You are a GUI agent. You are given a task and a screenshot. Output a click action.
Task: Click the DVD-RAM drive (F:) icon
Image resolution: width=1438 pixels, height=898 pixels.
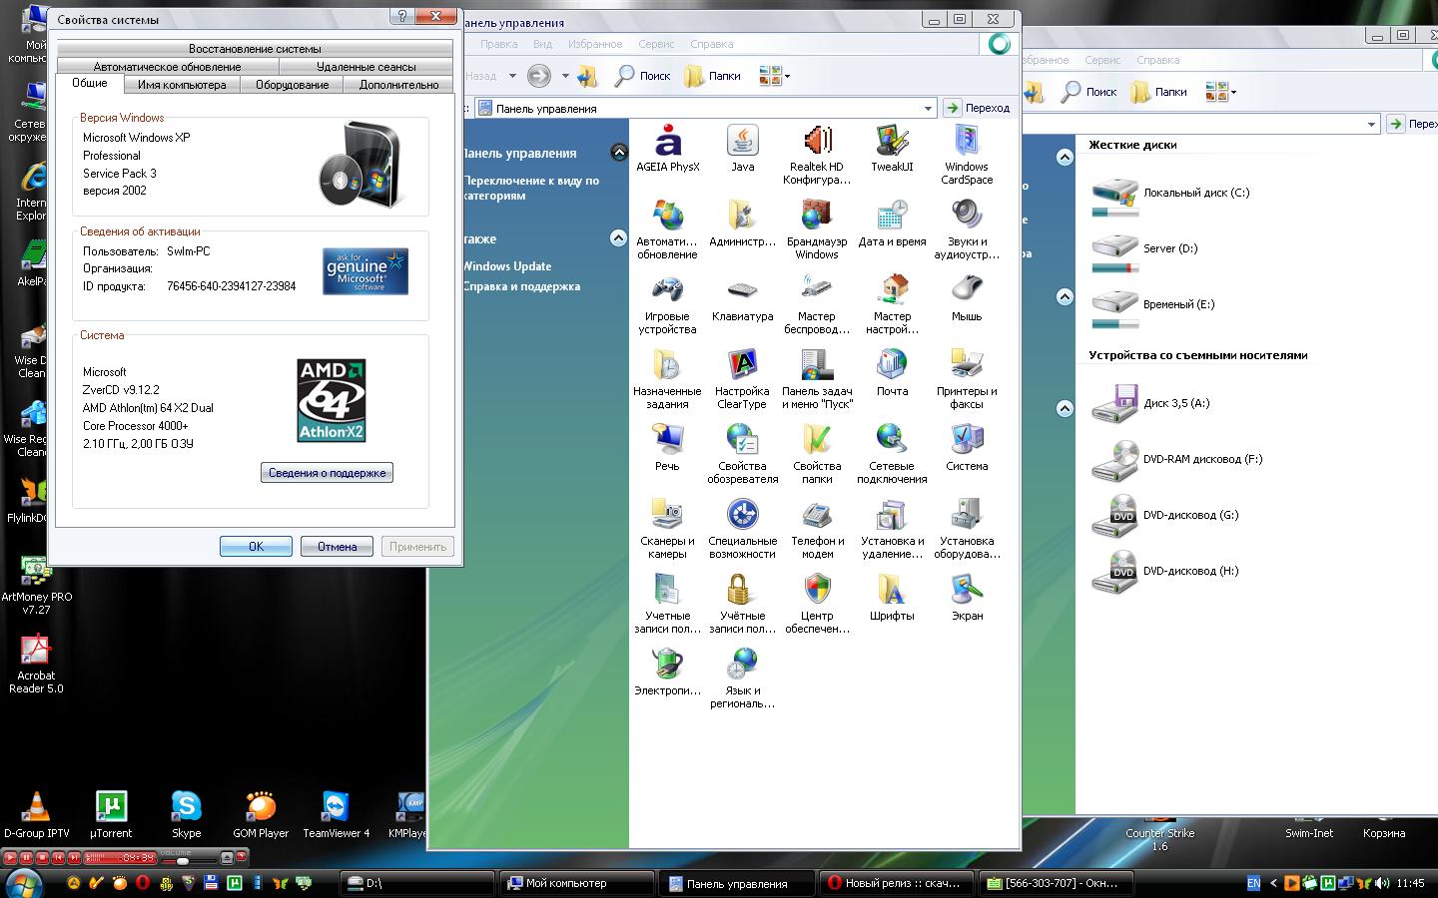coord(1114,460)
